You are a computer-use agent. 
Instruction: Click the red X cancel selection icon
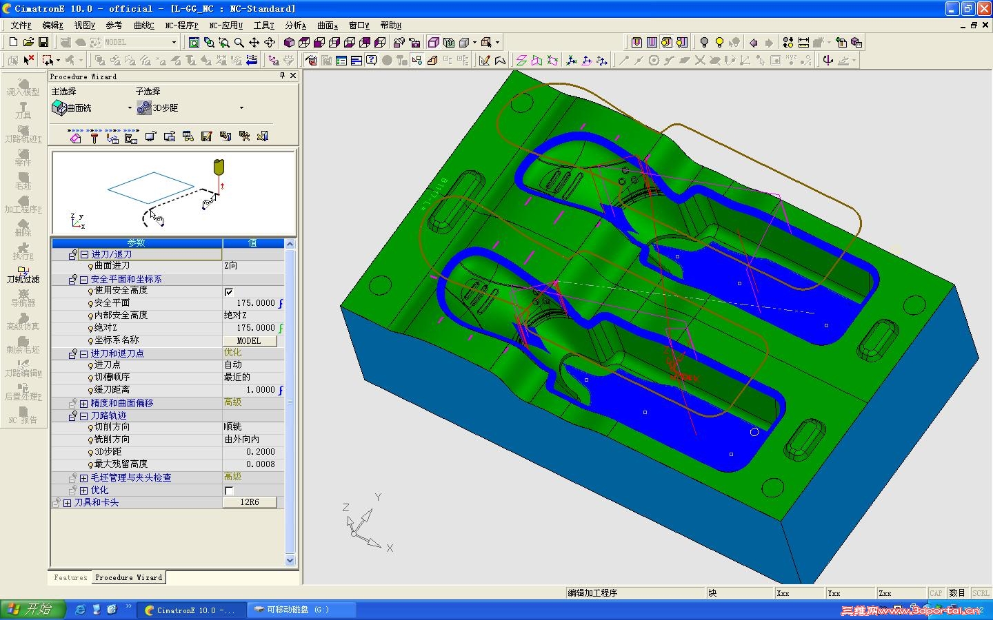[28, 61]
